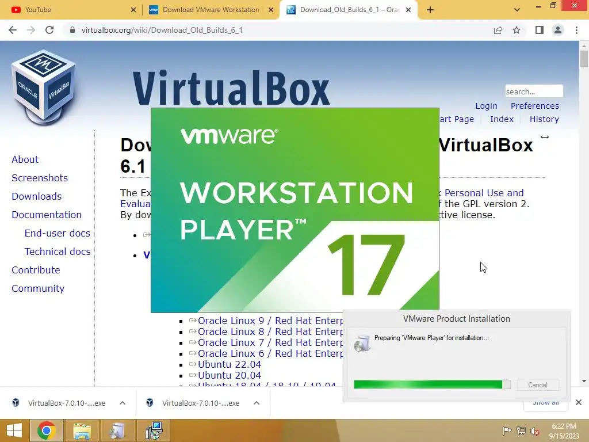
Task: Open the Preferences link
Action: [x=534, y=106]
